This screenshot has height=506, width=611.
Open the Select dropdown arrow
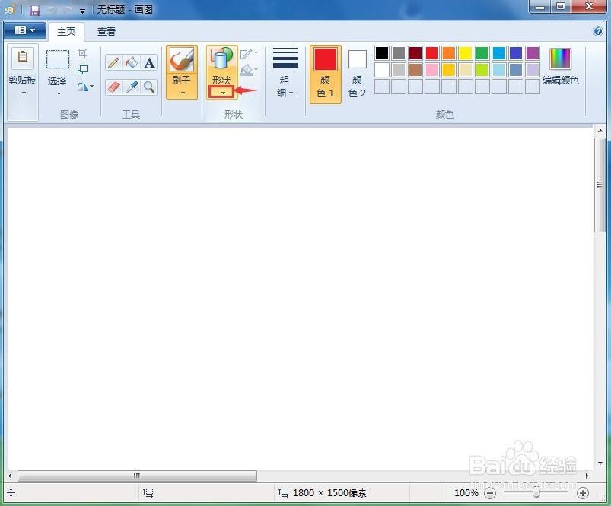(x=59, y=93)
